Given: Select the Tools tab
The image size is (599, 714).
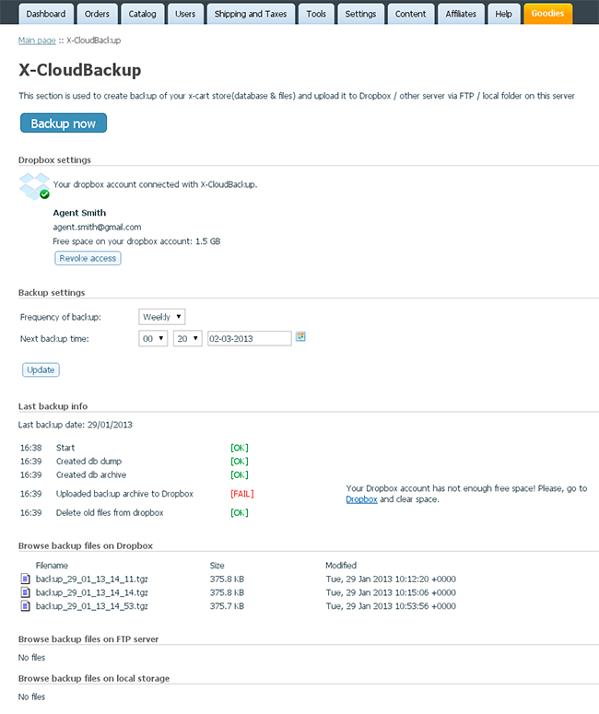Looking at the screenshot, I should click(316, 14).
